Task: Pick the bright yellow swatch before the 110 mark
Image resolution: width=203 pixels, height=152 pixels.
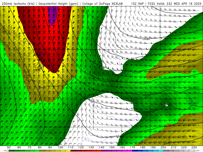Action: click(68, 151)
